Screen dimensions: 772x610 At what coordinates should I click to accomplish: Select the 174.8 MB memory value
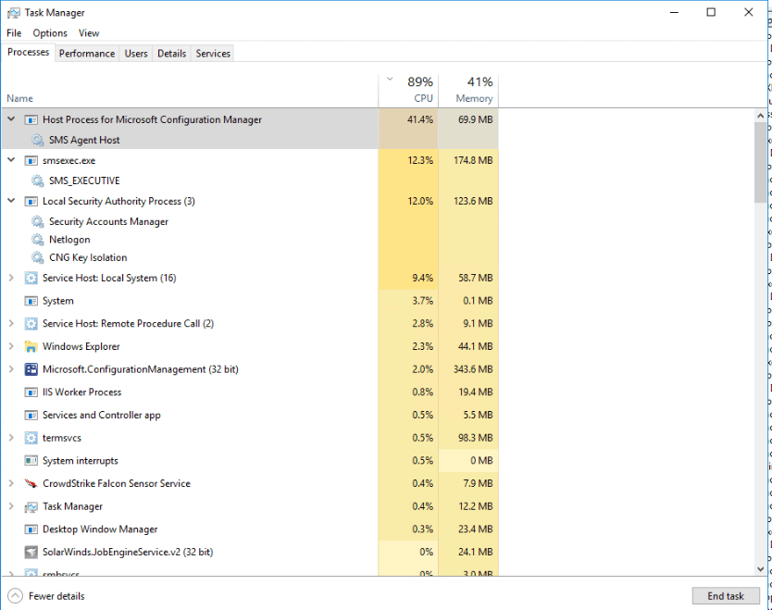pyautogui.click(x=473, y=160)
